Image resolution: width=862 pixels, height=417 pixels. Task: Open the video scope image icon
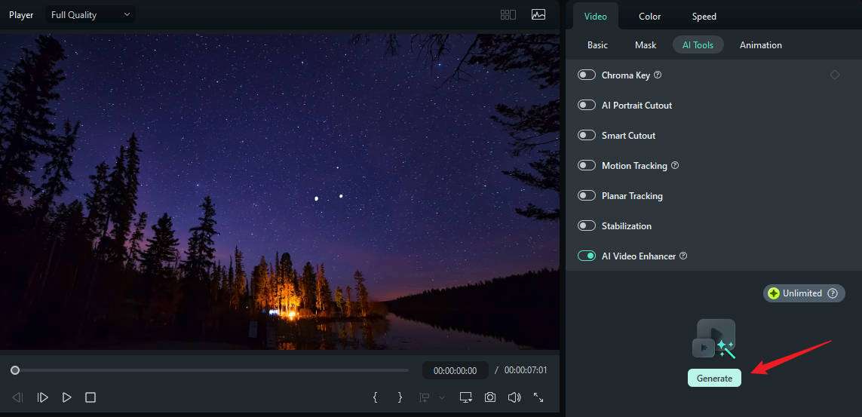(x=538, y=15)
